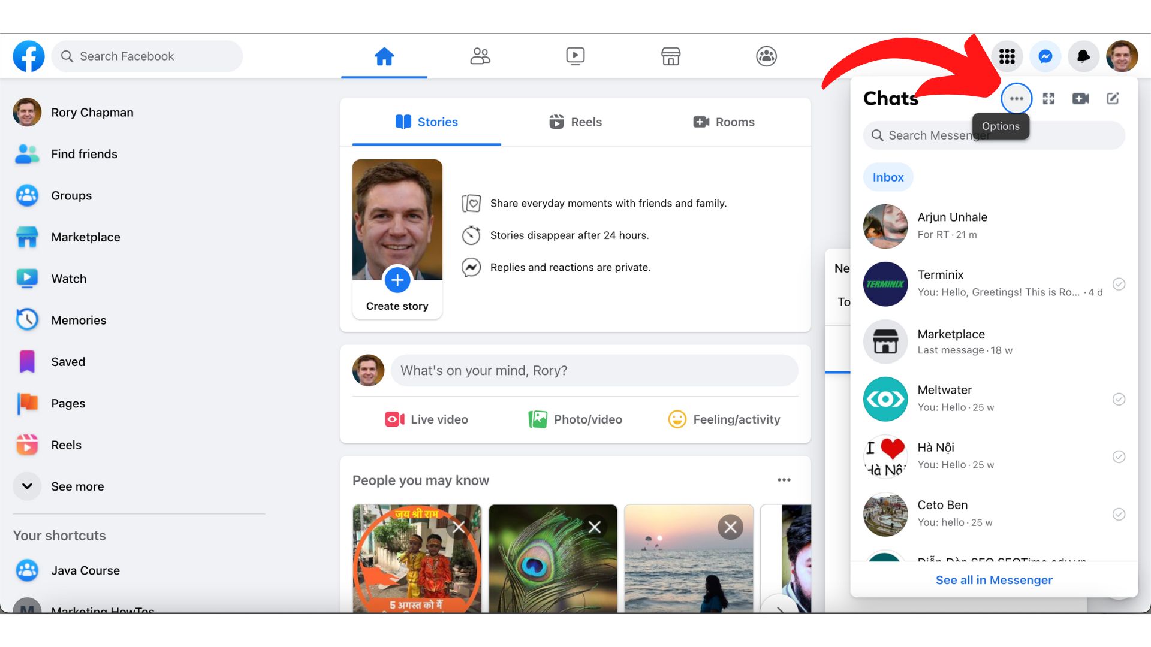
Task: Select the Inbox filter chip in Chats
Action: pos(887,177)
